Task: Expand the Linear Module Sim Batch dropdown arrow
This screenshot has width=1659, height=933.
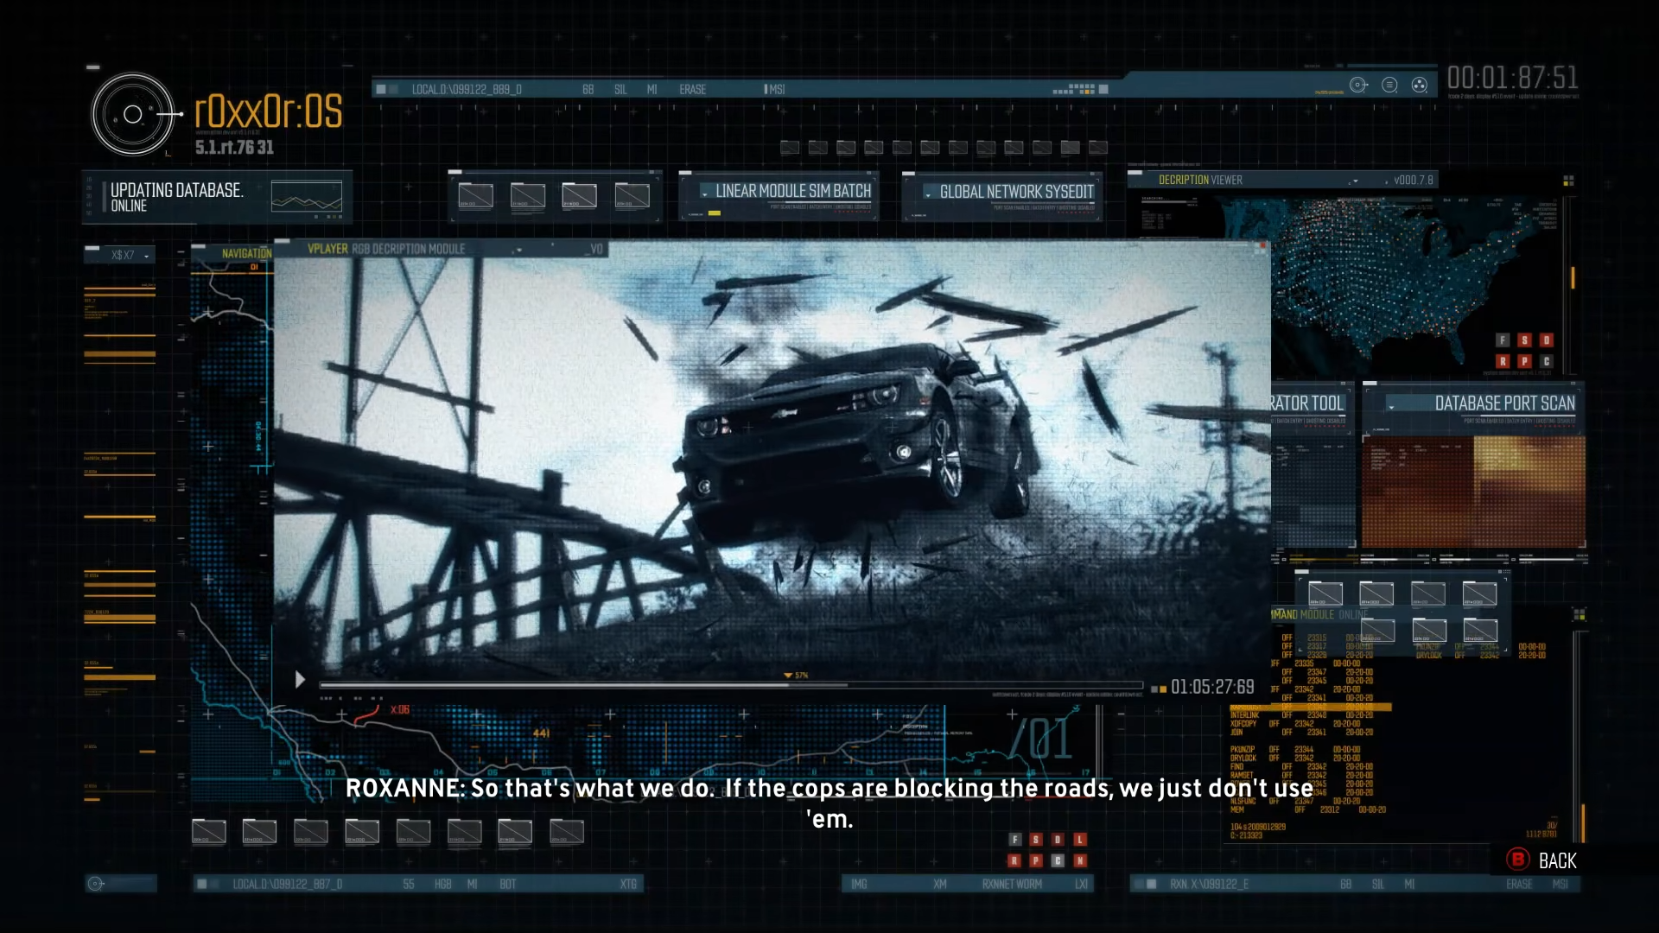Action: (x=705, y=194)
